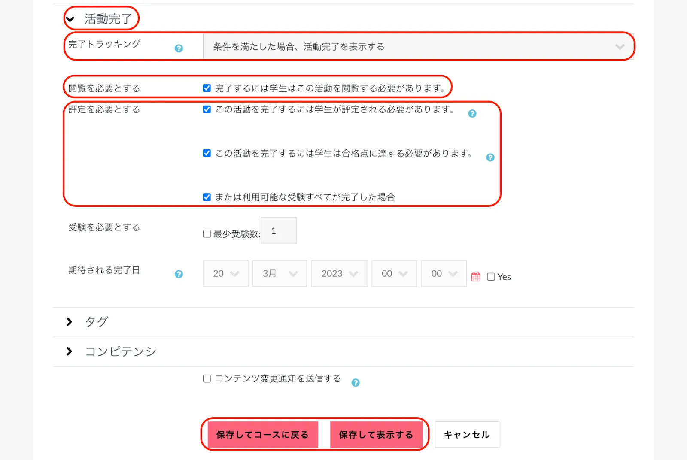The image size is (687, 460).
Task: Open help for 学生が評定される必要 option
Action: 472,114
